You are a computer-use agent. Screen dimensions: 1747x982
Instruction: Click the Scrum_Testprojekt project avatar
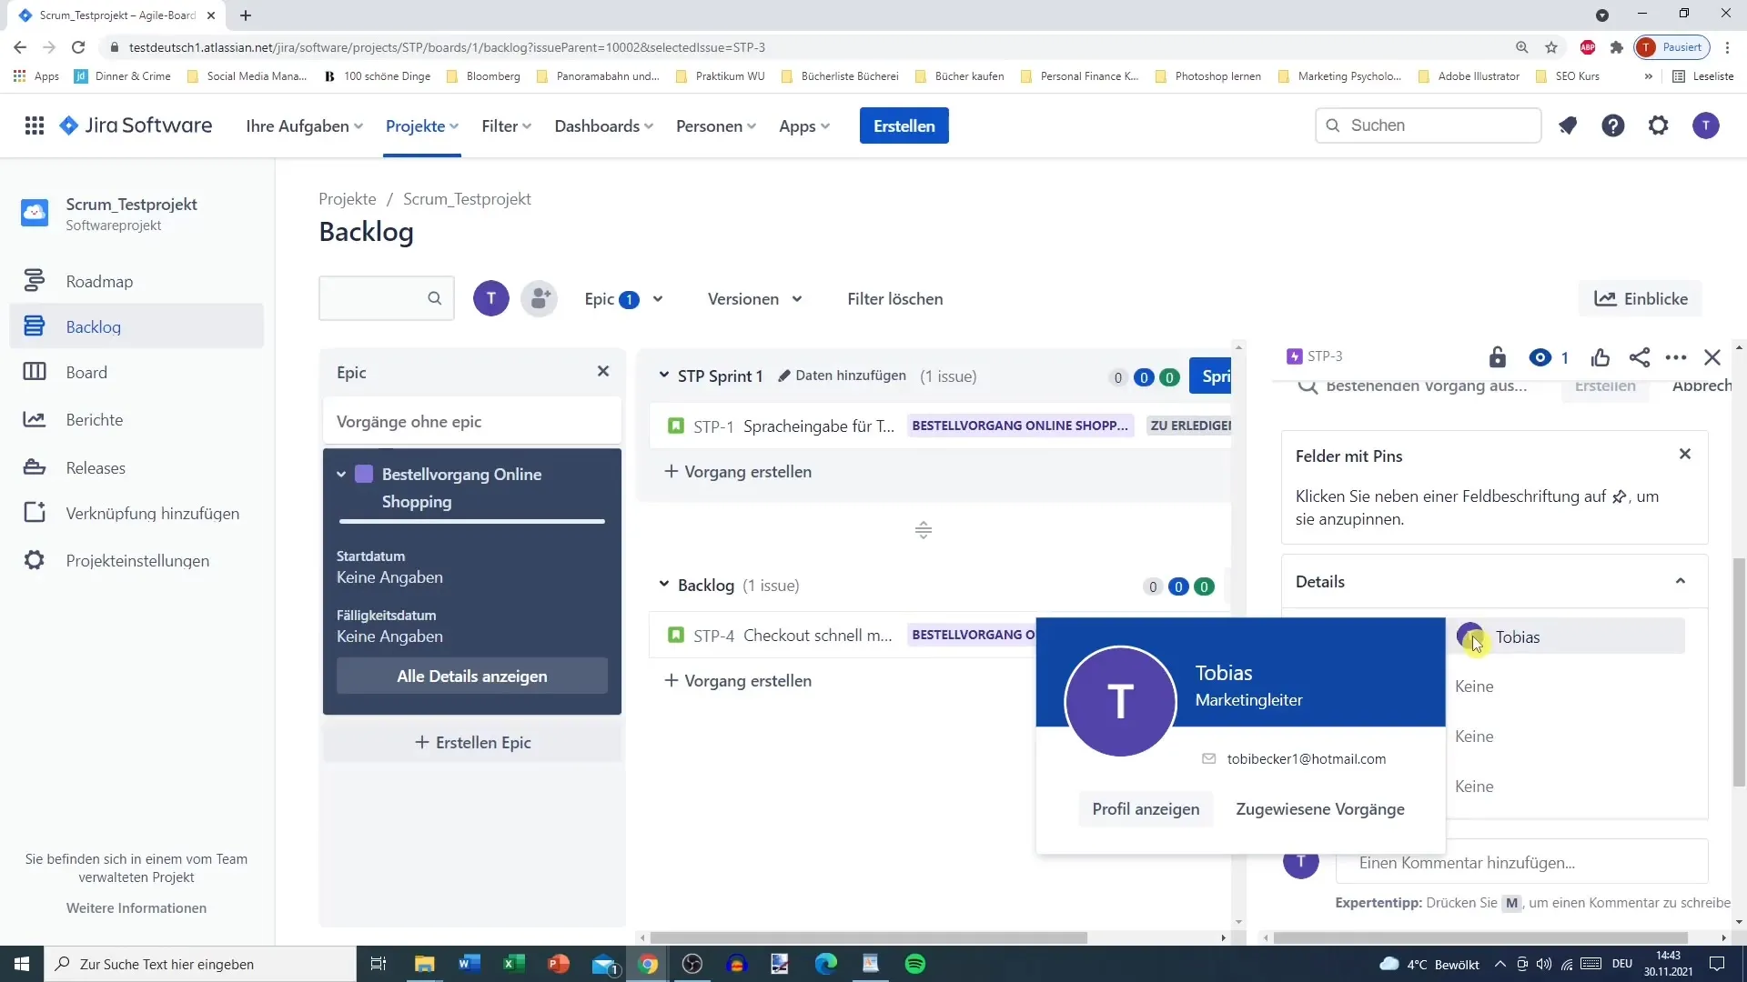[35, 213]
